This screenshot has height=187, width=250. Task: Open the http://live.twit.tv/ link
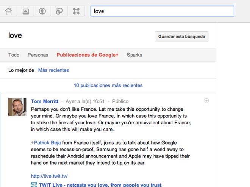49,176
